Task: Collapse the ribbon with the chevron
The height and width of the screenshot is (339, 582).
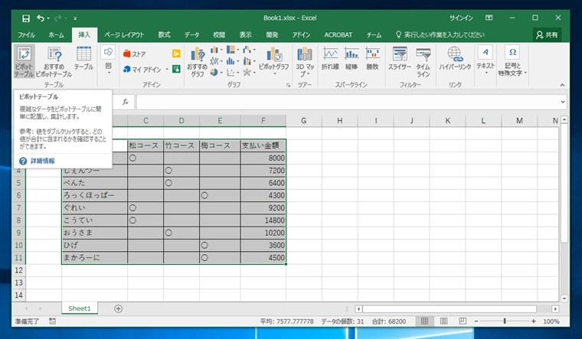Action: tap(562, 85)
